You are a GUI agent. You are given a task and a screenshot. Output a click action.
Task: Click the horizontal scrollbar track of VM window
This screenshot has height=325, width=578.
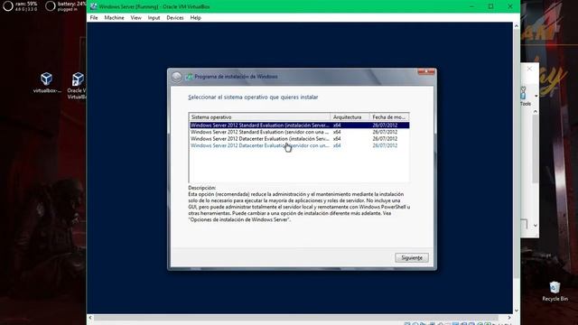[296, 317]
